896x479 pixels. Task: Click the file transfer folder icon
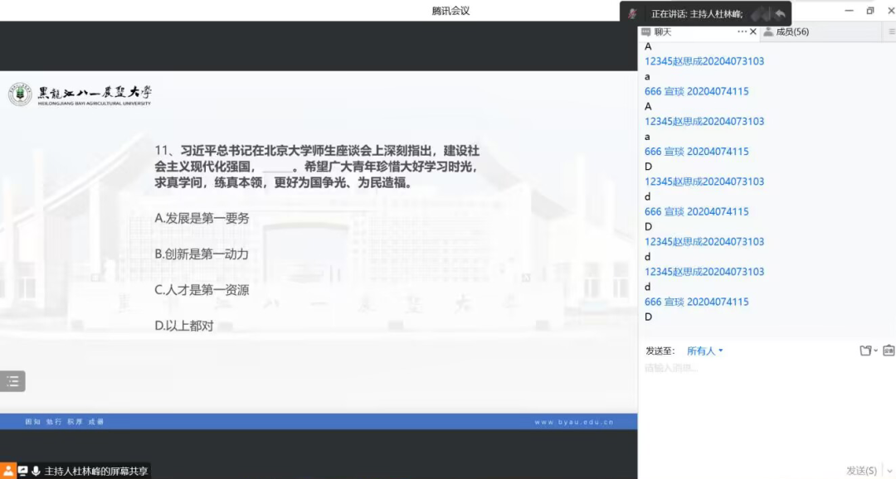[x=865, y=351]
